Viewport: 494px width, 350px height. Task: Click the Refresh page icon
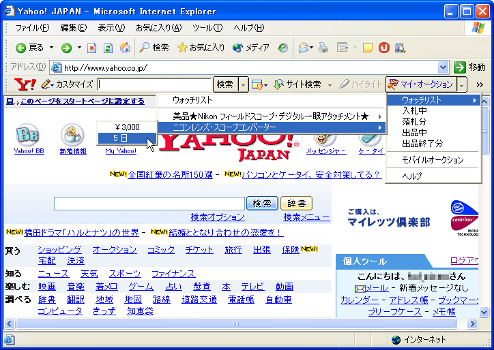pyautogui.click(x=108, y=48)
